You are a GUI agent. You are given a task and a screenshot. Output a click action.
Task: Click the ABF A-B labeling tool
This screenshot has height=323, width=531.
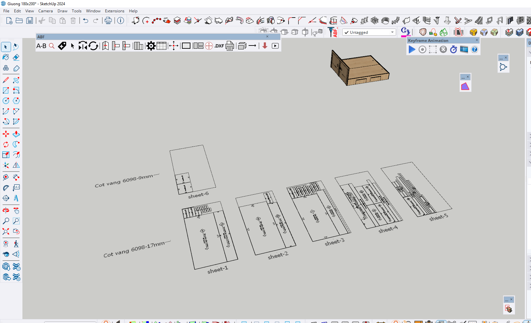pyautogui.click(x=41, y=46)
